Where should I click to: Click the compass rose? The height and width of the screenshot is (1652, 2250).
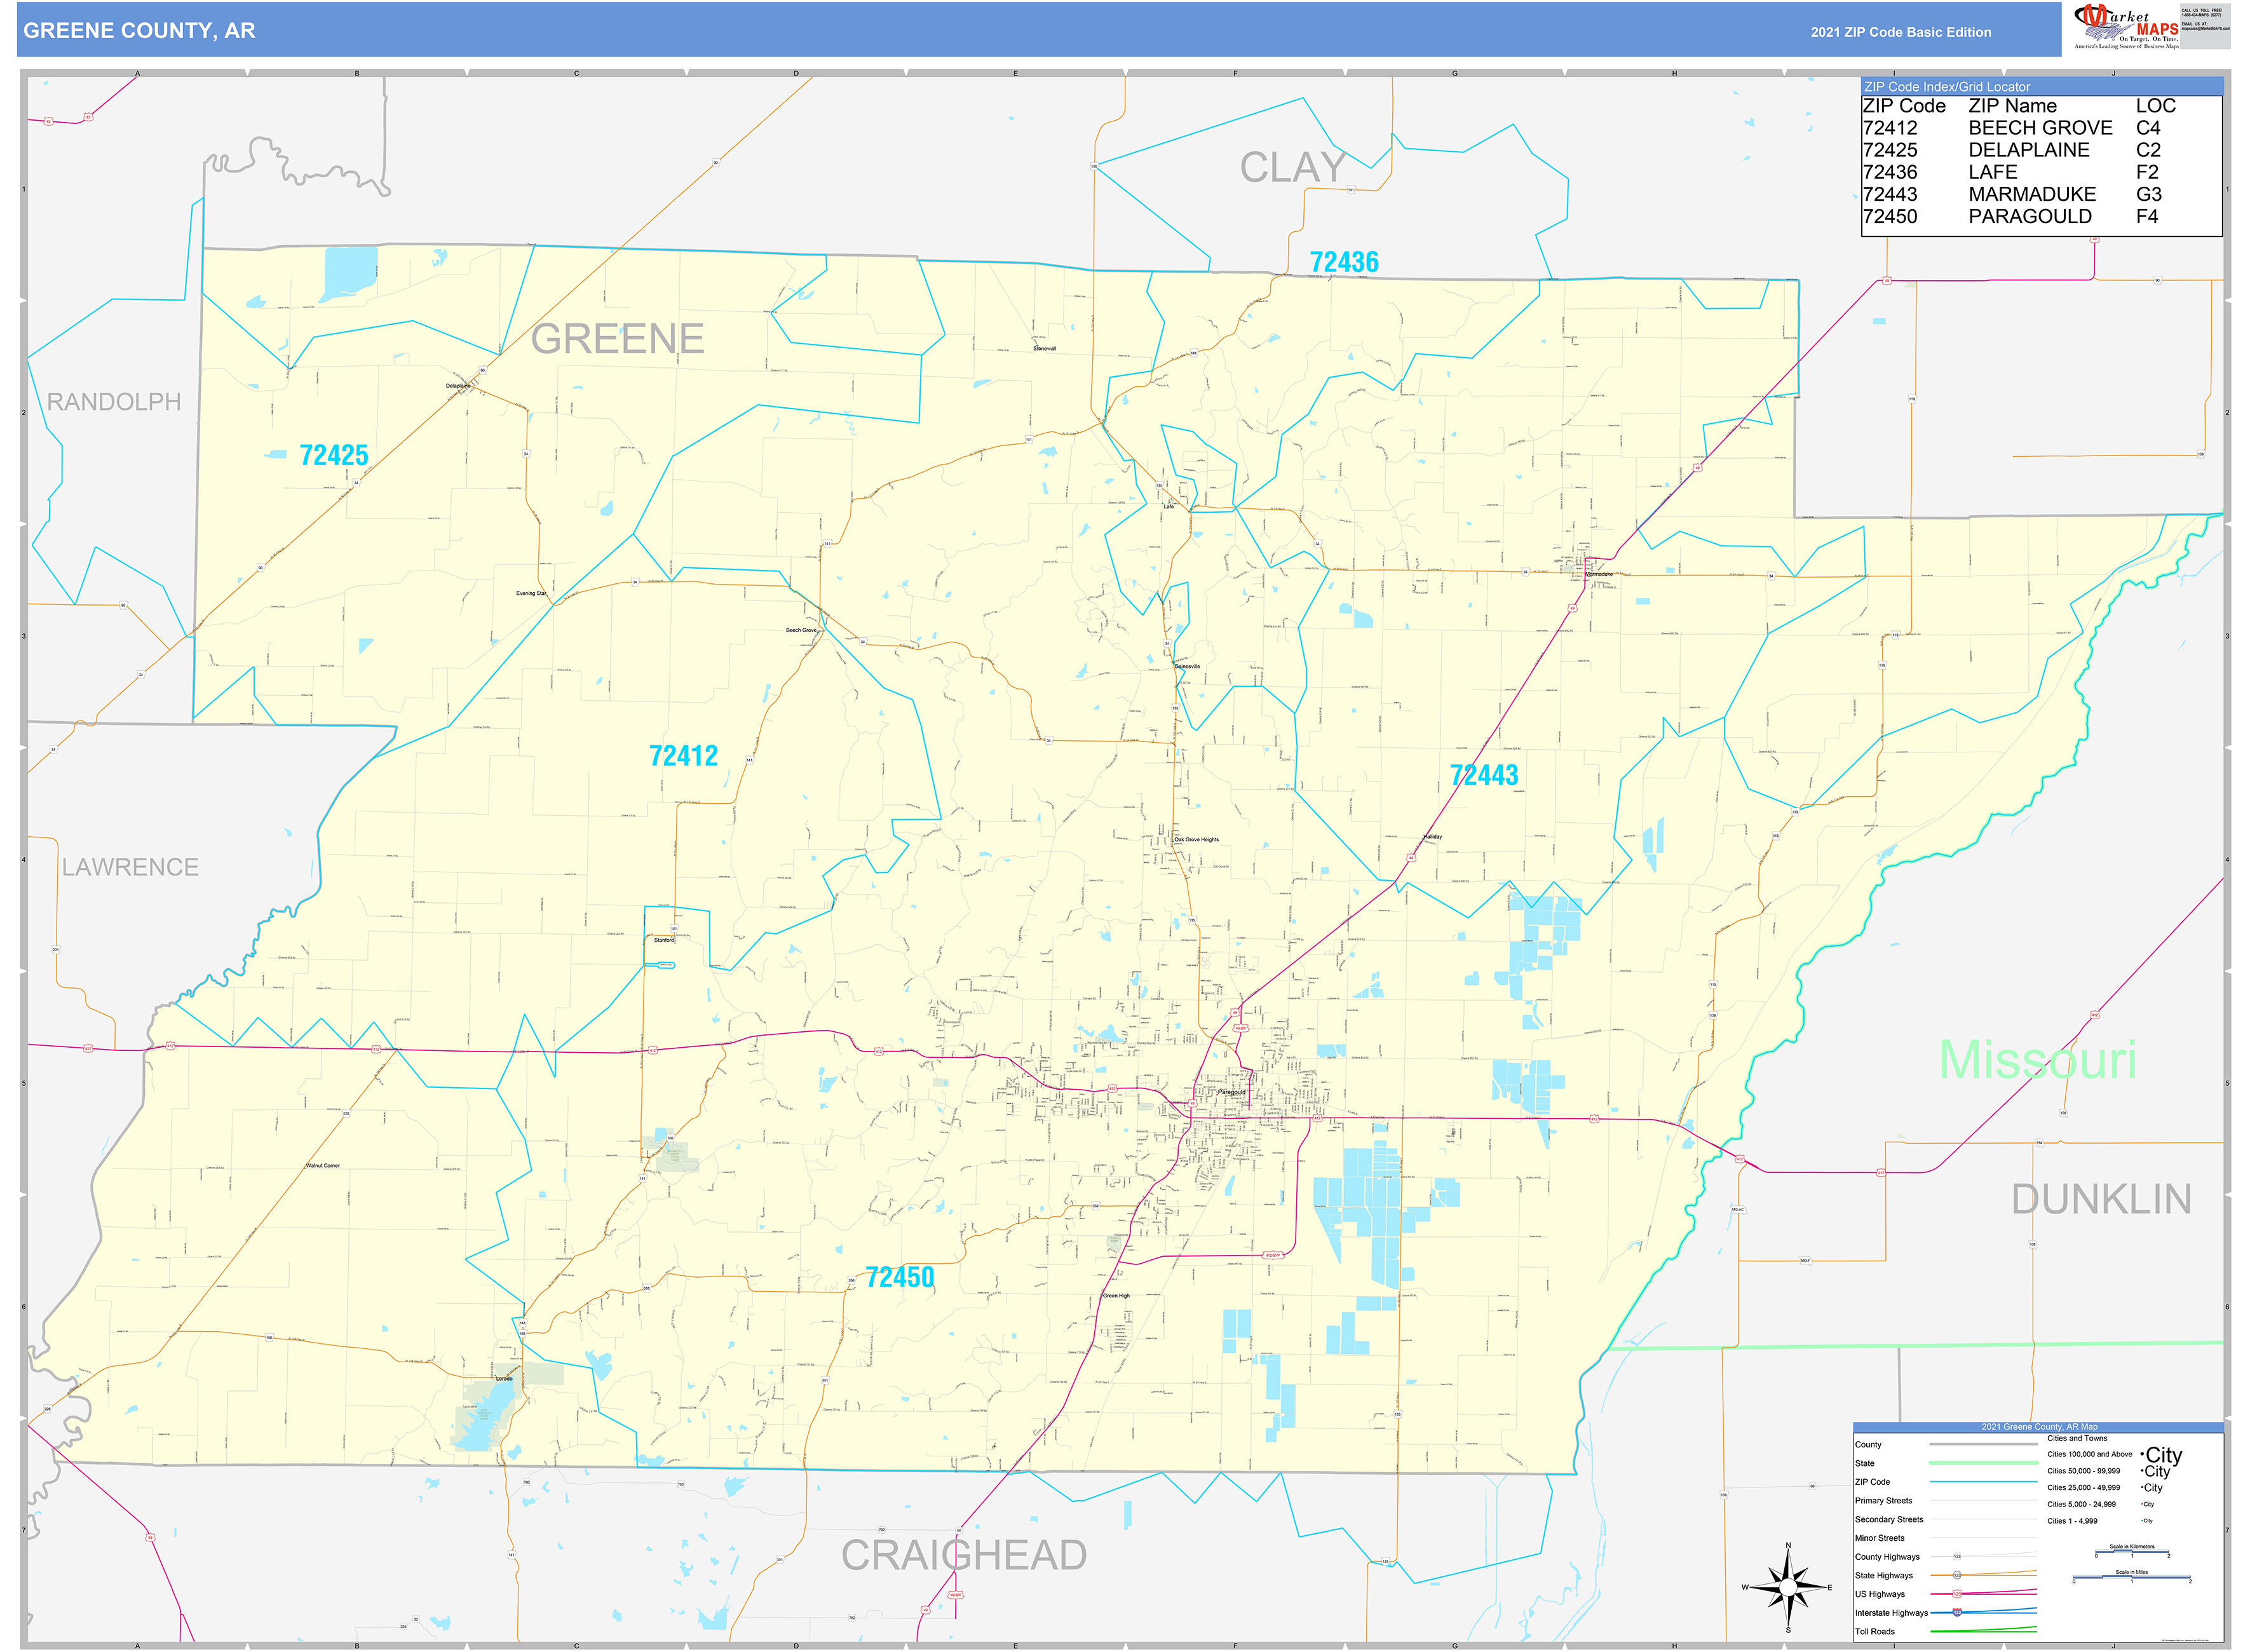tap(1788, 1588)
